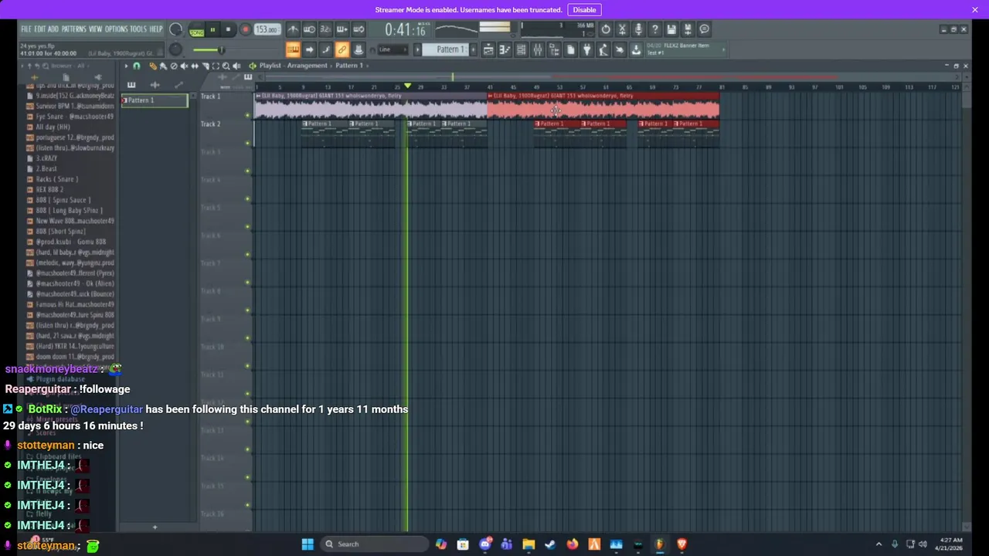Toggle the 3-2-1 countdown icon
Viewport: 989px width, 556px height.
325,29
